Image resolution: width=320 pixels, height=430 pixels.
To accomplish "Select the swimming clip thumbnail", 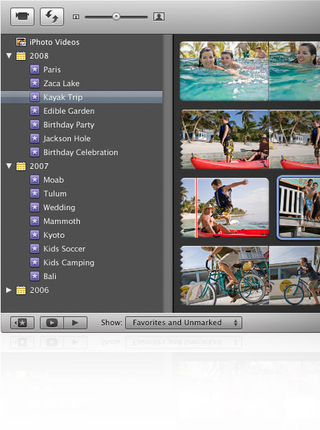I will 250,71.
